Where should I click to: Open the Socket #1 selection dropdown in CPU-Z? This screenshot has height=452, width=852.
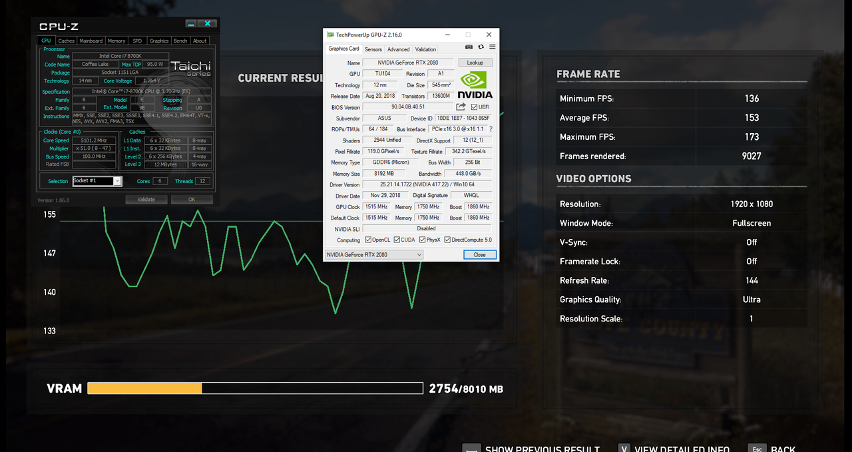(97, 181)
